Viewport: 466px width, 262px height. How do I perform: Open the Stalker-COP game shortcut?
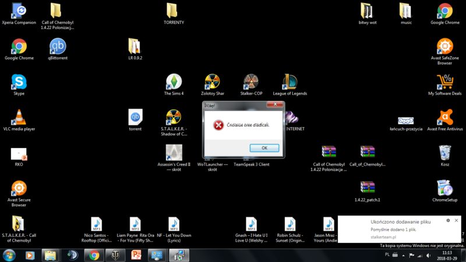[251, 82]
